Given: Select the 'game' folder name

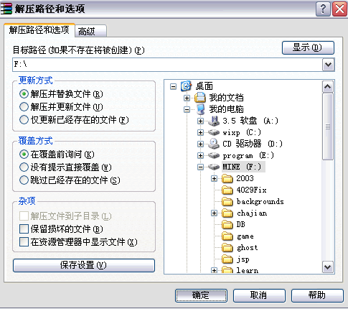Looking at the screenshot, I should [245, 236].
